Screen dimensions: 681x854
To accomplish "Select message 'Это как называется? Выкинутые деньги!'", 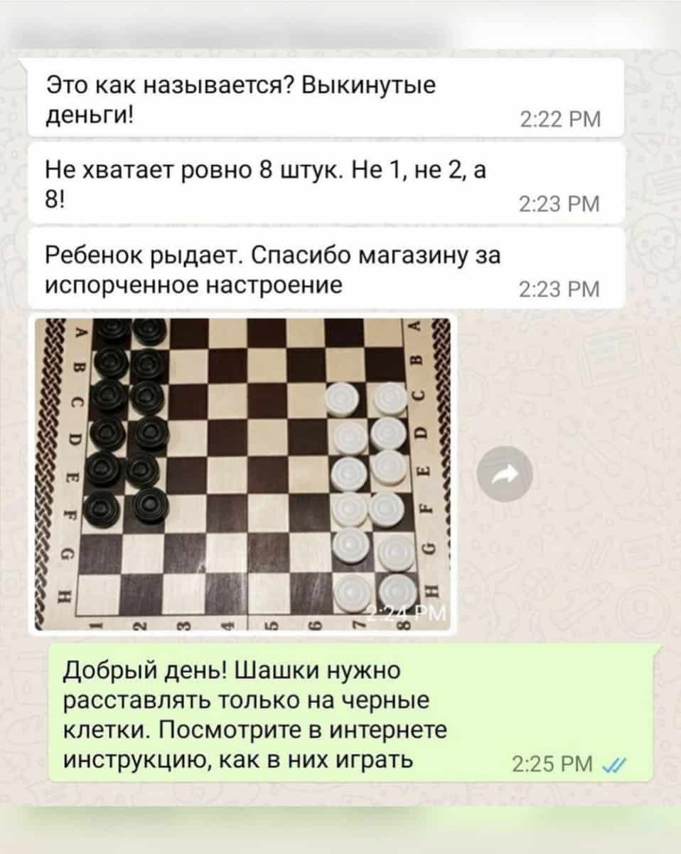I will (326, 97).
